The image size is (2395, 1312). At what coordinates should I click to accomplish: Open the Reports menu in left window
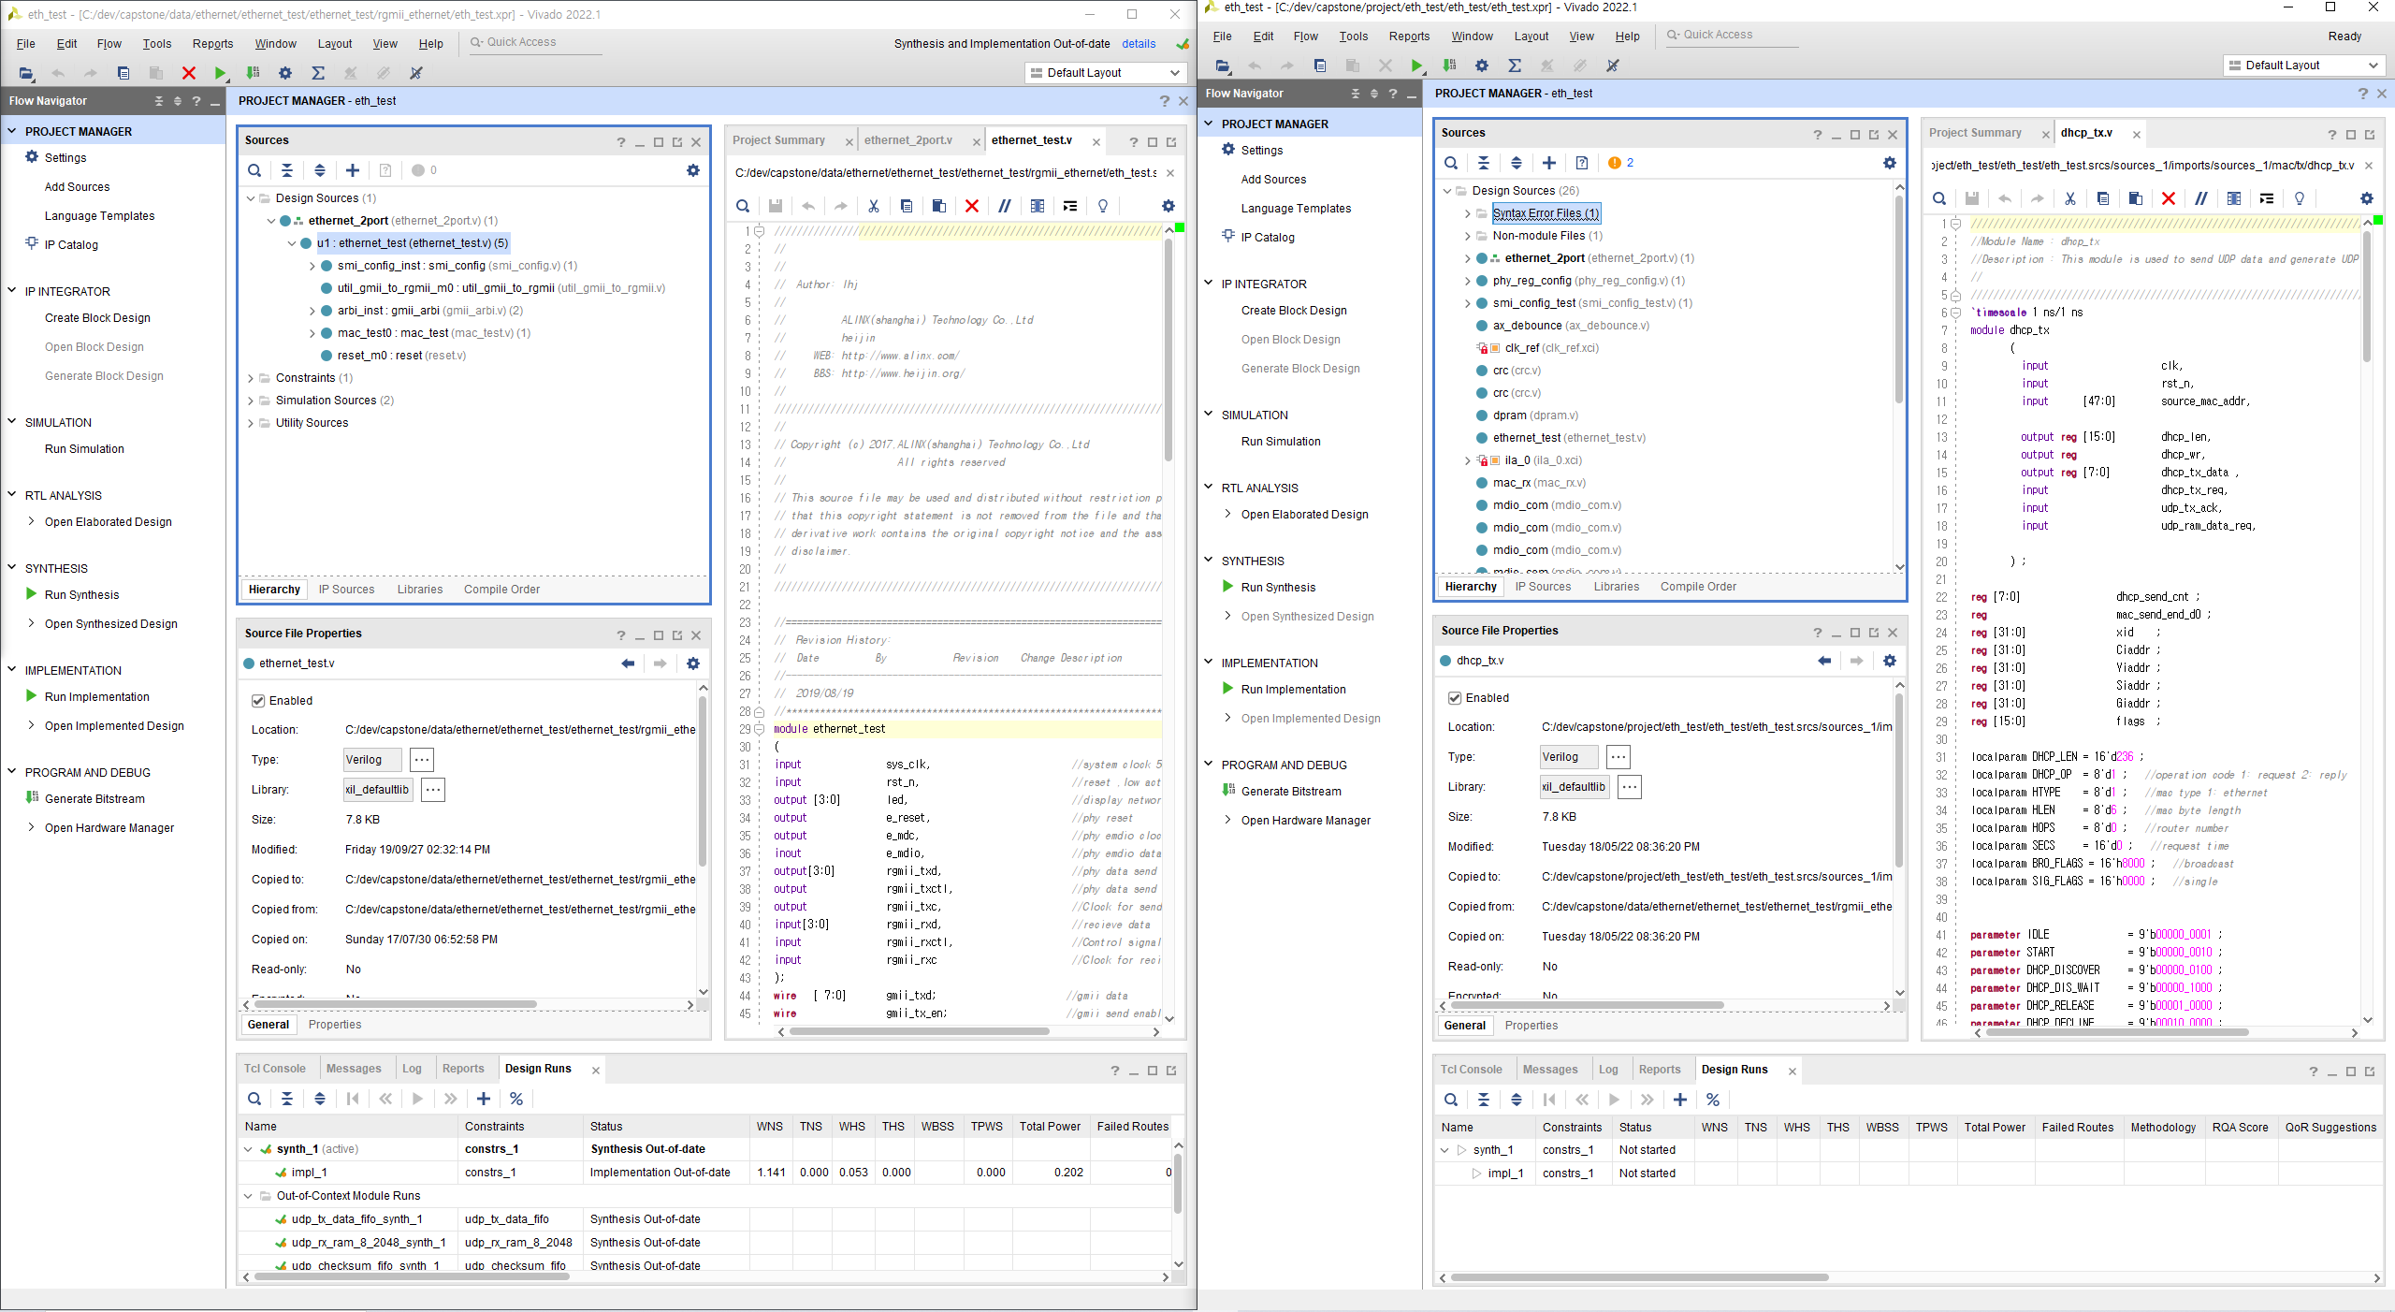212,44
